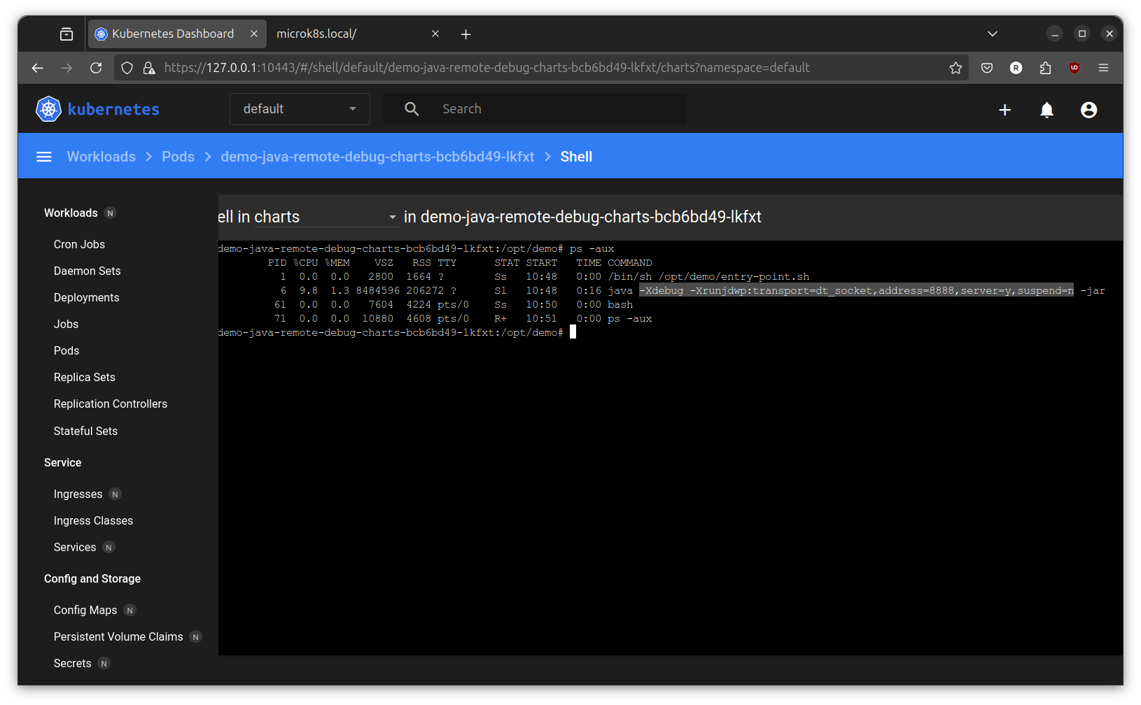The height and width of the screenshot is (705, 1141).
Task: Click Pods in the breadcrumb
Action: point(178,157)
